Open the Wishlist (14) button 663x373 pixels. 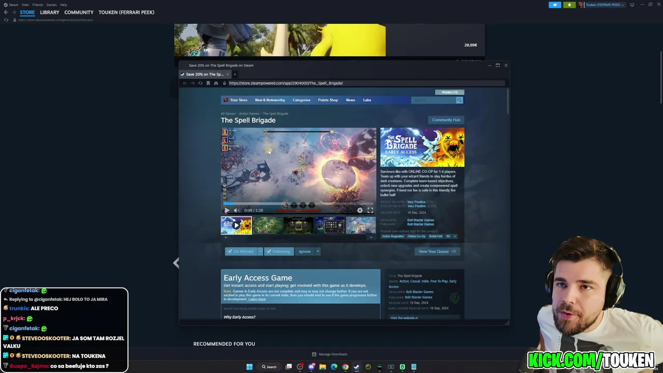[x=449, y=92]
